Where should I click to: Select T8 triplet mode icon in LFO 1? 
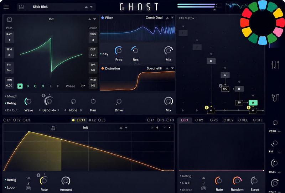(x=28, y=188)
